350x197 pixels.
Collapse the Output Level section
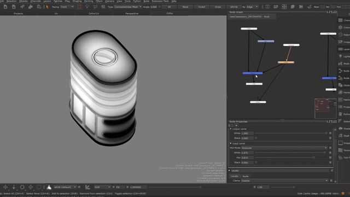click(231, 129)
